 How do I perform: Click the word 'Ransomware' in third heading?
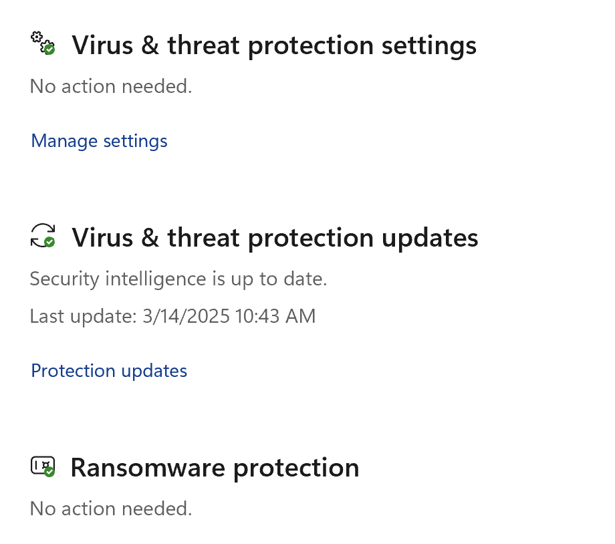click(x=148, y=468)
